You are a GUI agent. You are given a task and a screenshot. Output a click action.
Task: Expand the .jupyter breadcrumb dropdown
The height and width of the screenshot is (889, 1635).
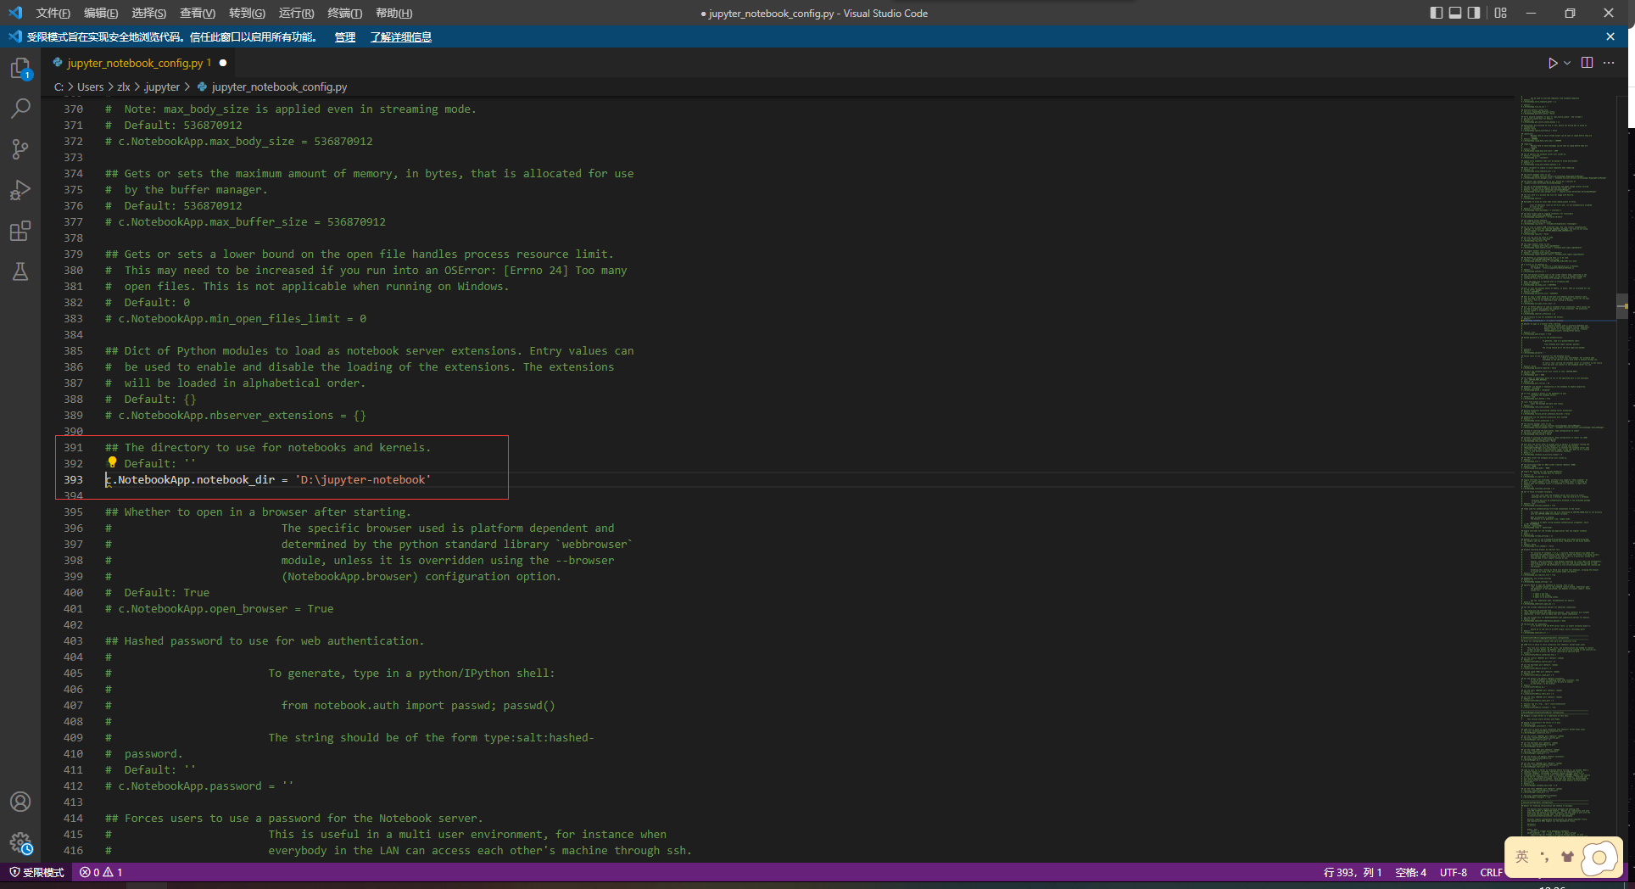tap(161, 87)
